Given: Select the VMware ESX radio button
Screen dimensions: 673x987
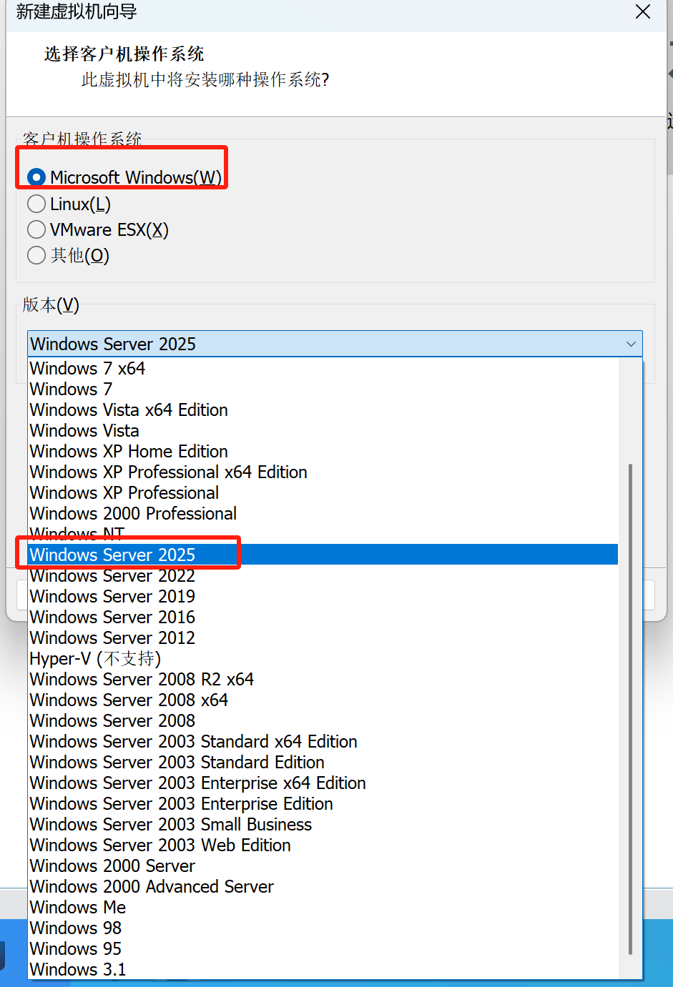Looking at the screenshot, I should coord(36,229).
